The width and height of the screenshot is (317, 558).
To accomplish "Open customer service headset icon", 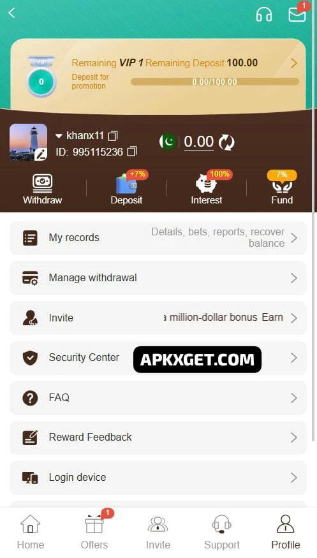I will [x=264, y=15].
